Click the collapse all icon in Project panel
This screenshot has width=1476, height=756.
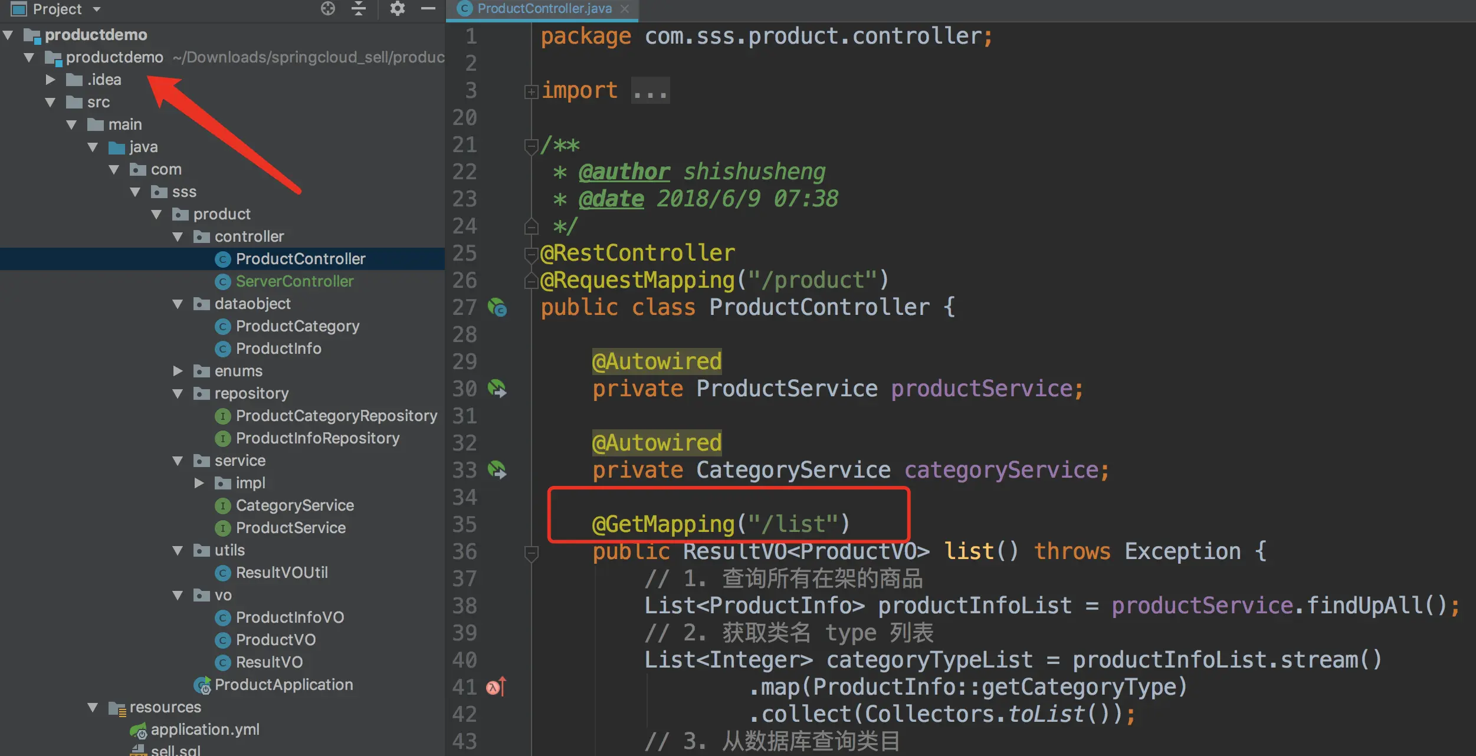coord(359,8)
